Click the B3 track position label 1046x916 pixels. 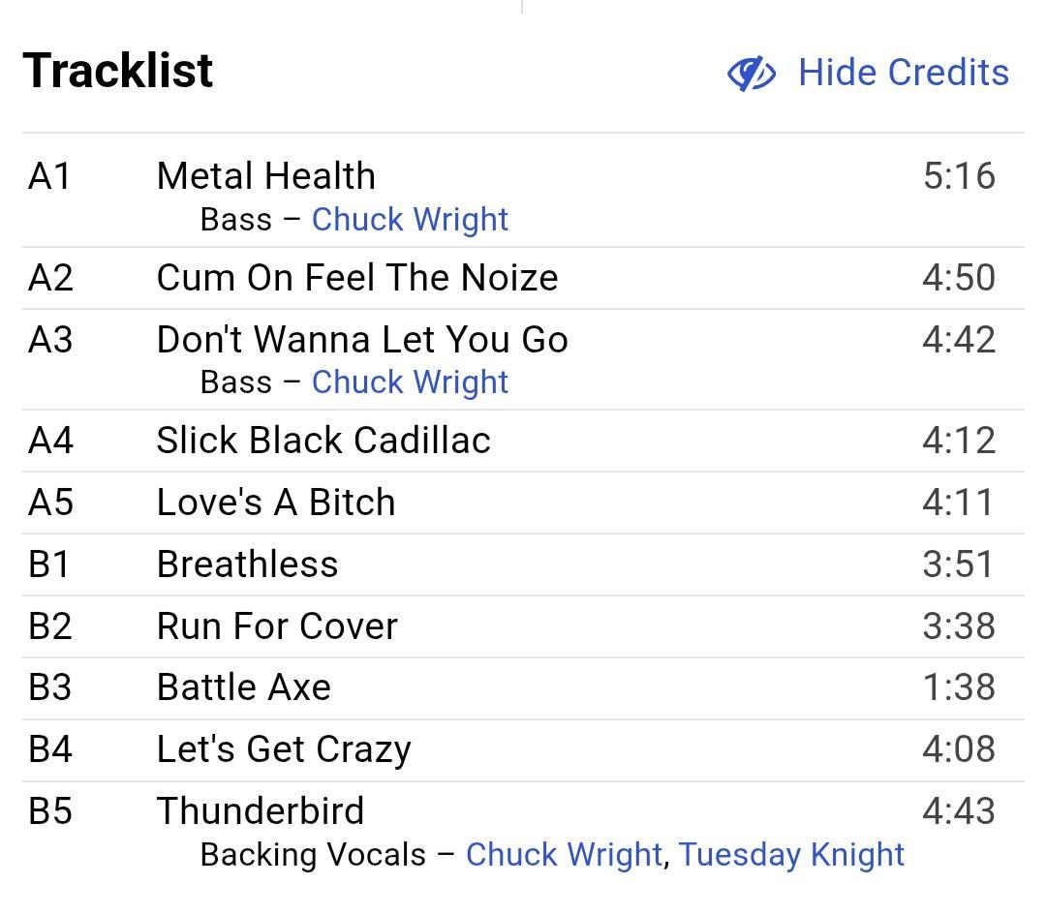50,687
